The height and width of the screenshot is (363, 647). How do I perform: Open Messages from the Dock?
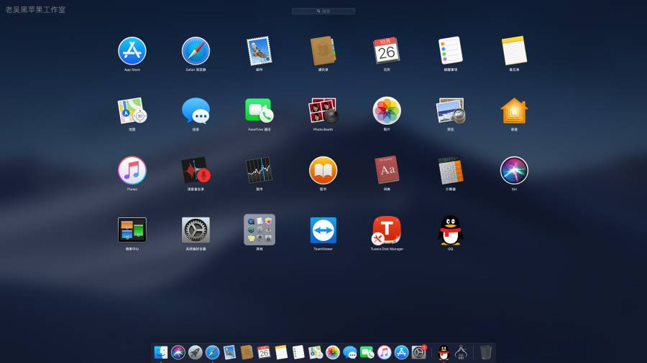point(350,352)
